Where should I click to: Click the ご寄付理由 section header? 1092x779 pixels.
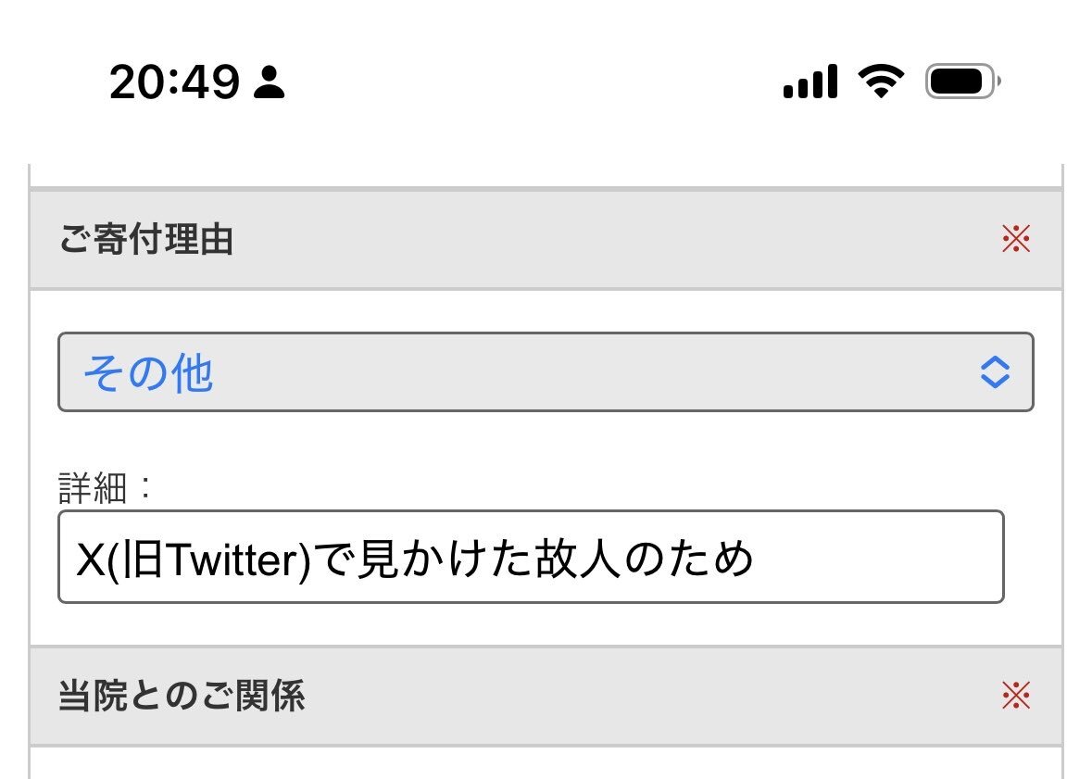click(146, 240)
